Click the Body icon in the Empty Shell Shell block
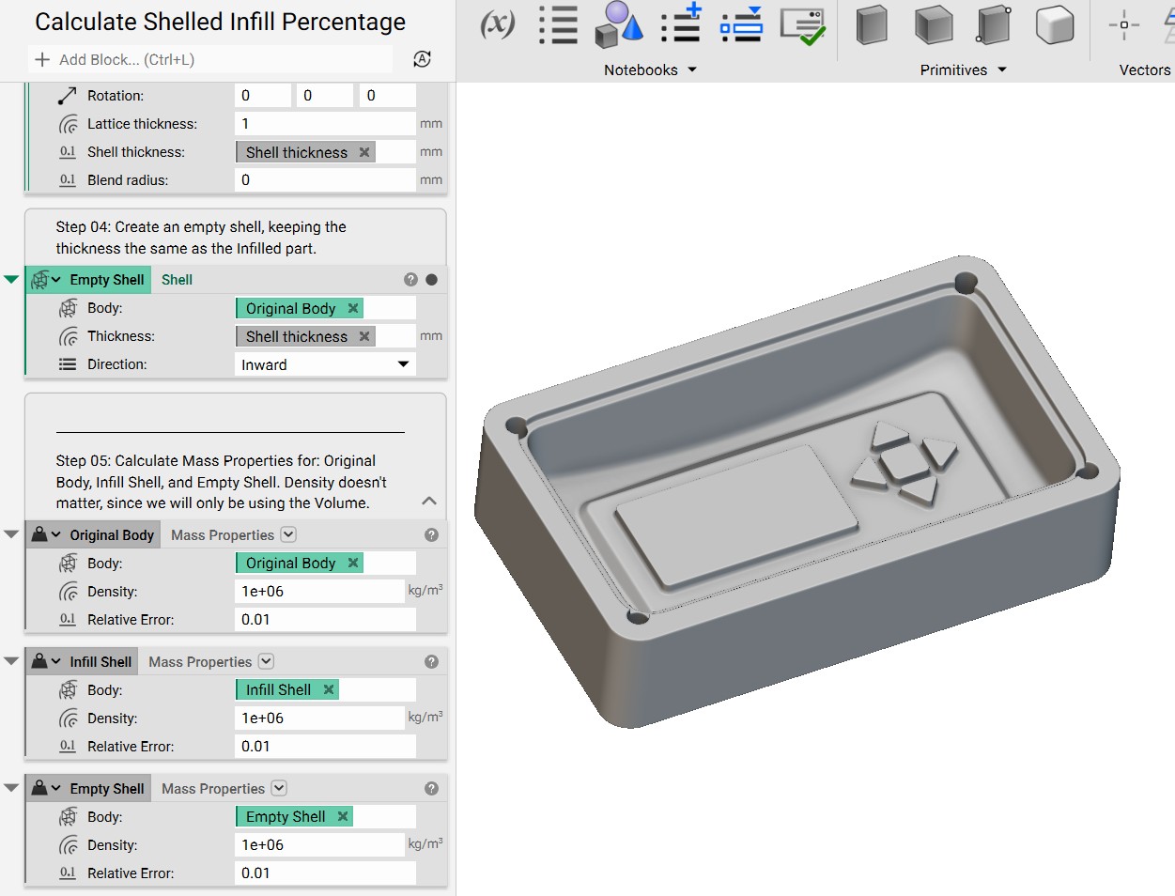The width and height of the screenshot is (1175, 896). [69, 308]
